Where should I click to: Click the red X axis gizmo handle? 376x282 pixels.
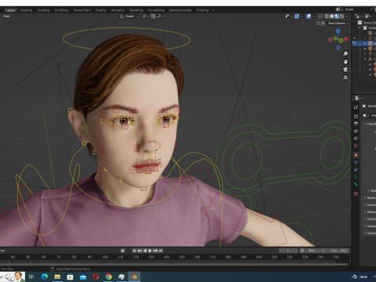(x=346, y=39)
